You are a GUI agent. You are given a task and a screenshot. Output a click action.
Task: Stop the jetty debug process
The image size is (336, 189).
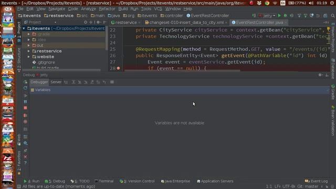click(25, 108)
